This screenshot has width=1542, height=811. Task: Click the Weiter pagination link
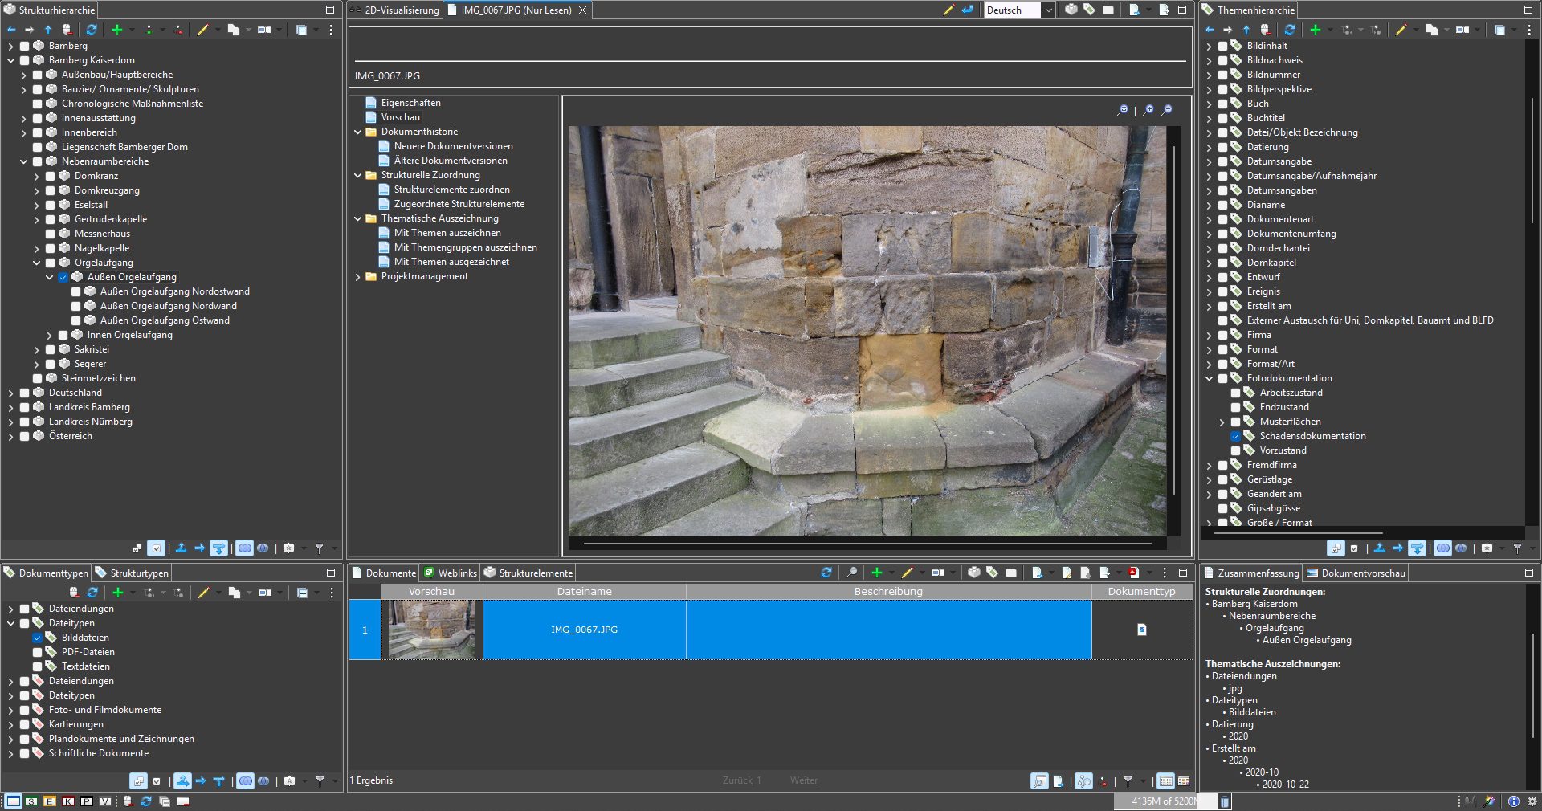(803, 780)
